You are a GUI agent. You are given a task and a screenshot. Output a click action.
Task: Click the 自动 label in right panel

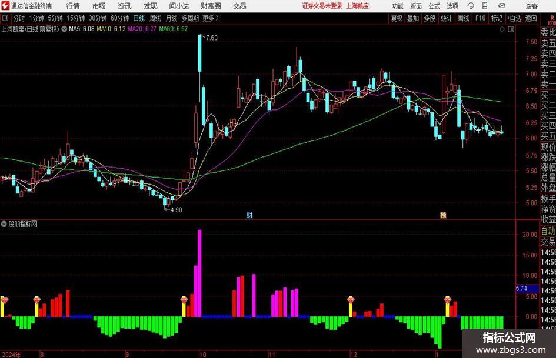[x=548, y=231]
